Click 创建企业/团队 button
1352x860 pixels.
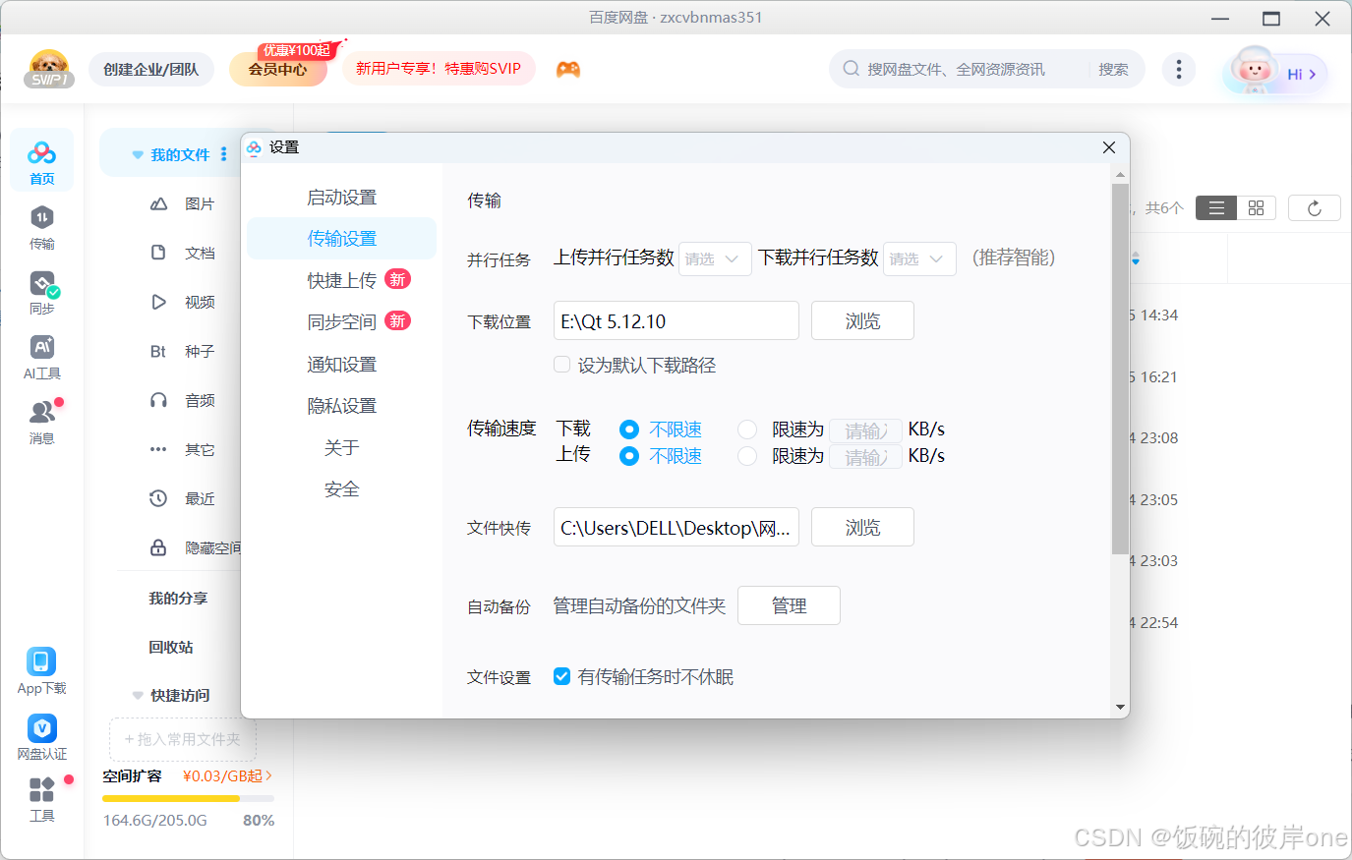pos(151,69)
